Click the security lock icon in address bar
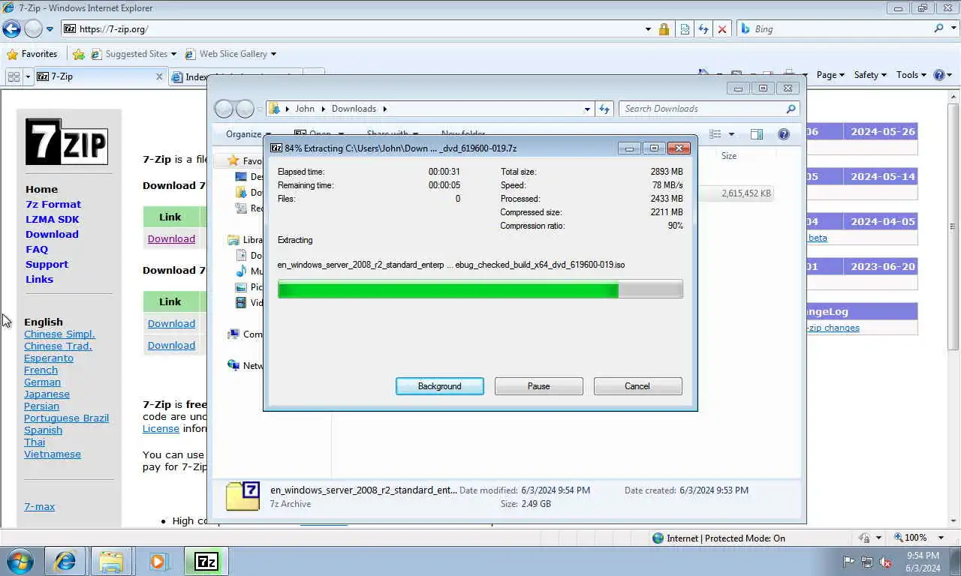This screenshot has width=961, height=576. click(664, 29)
